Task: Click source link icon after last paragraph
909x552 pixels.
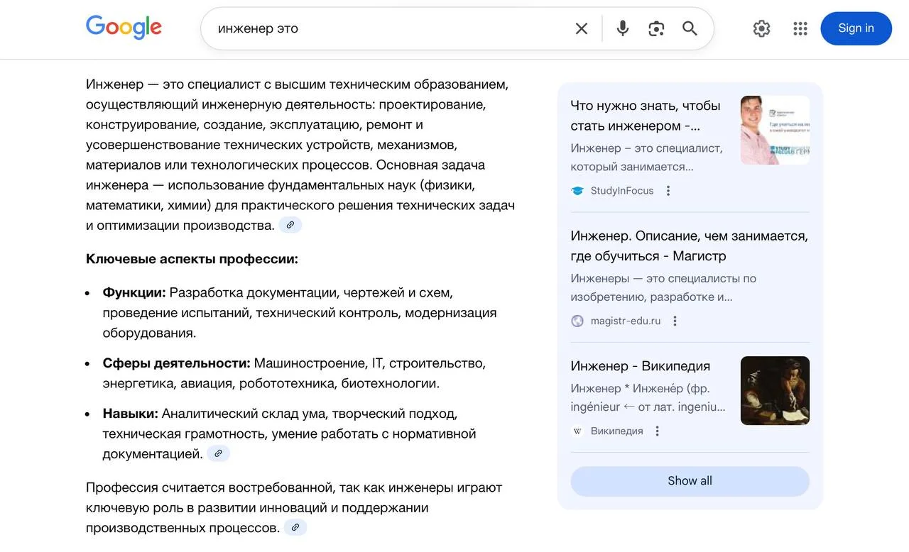Action: [x=295, y=527]
